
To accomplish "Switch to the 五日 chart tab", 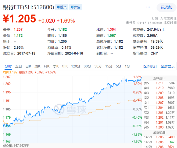I will click(x=18, y=66).
